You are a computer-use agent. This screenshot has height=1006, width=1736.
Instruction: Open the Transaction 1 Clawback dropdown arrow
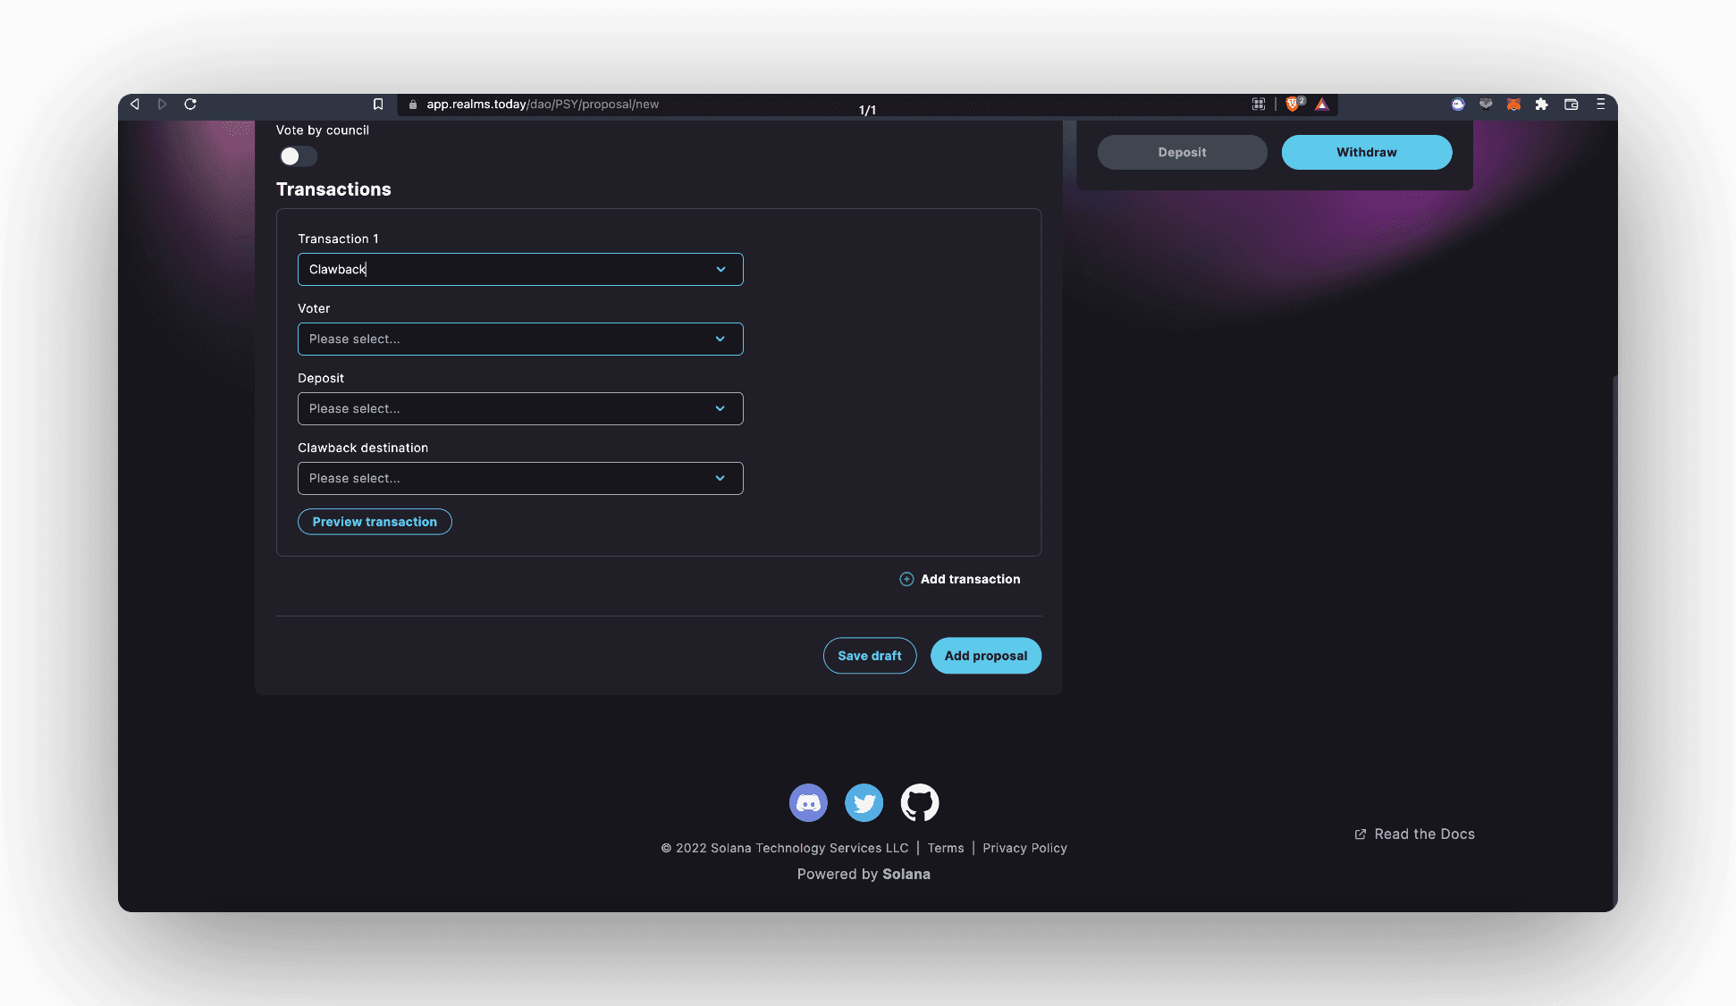click(x=721, y=269)
